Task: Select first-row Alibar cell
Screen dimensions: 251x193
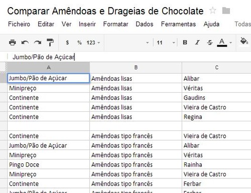Action: click(216, 78)
